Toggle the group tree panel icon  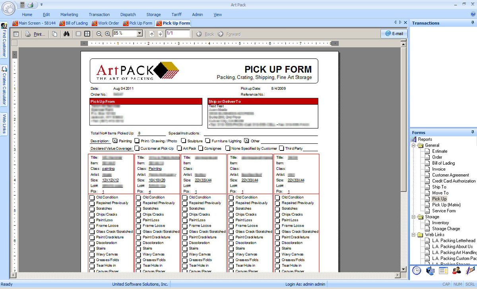click(x=16, y=34)
